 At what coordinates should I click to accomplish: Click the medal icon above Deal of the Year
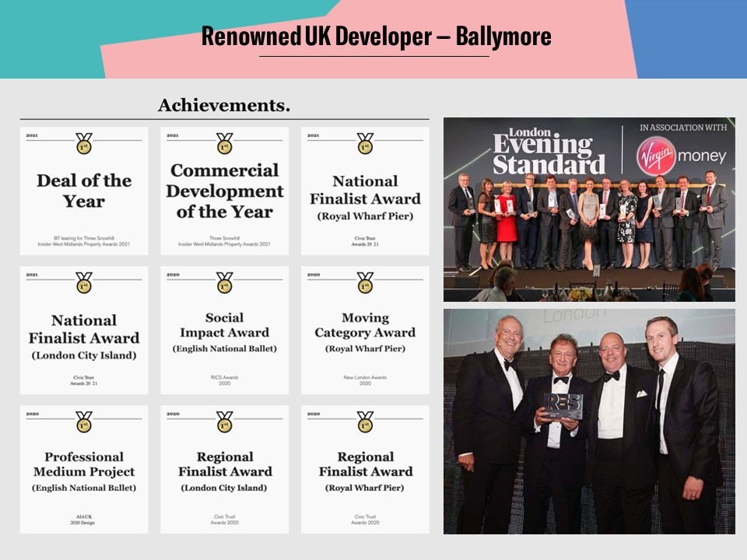tap(84, 143)
